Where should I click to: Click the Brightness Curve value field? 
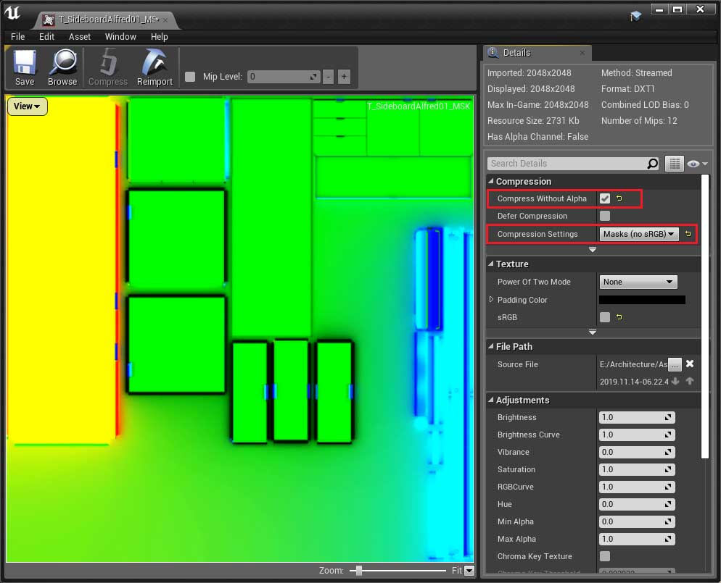pyautogui.click(x=637, y=435)
